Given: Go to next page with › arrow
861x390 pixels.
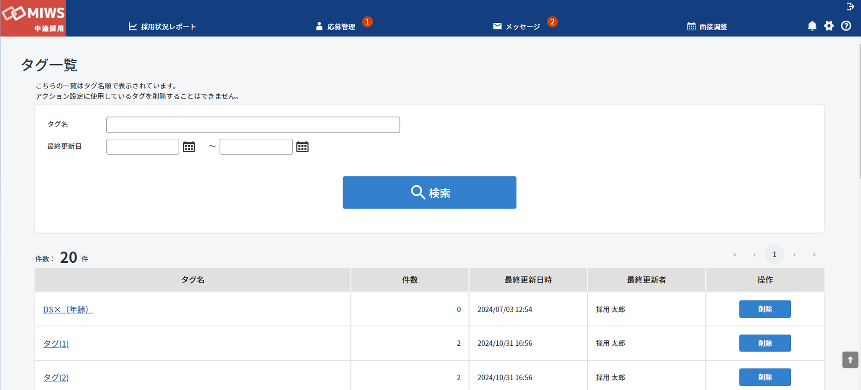Looking at the screenshot, I should click(x=794, y=255).
